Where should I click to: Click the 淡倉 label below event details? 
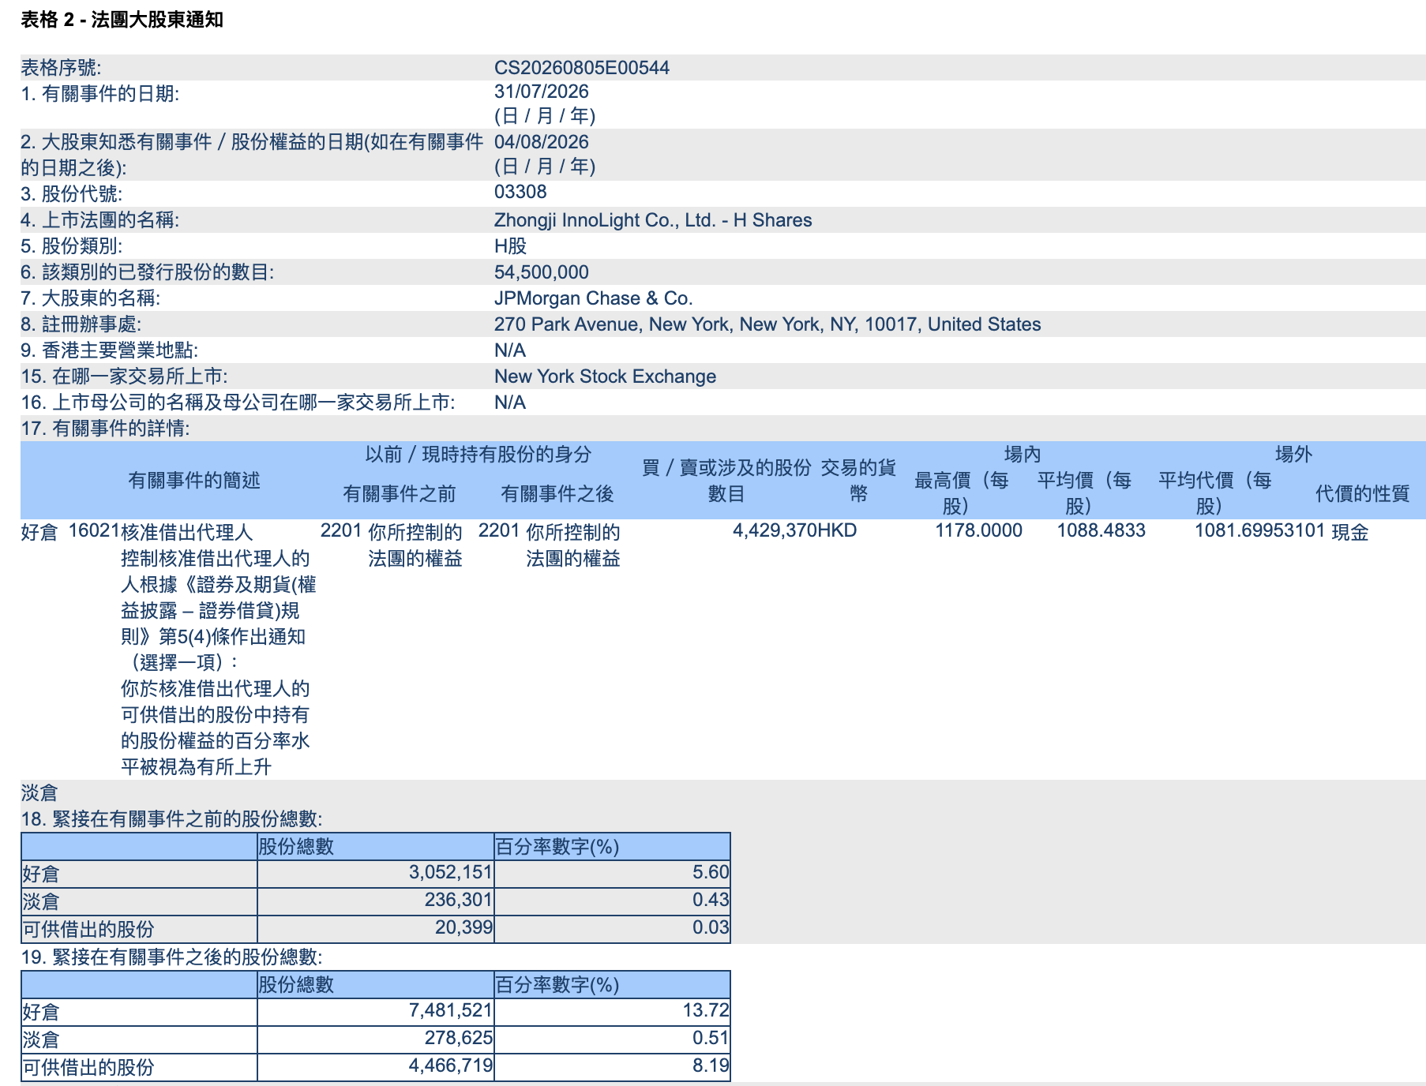[39, 793]
